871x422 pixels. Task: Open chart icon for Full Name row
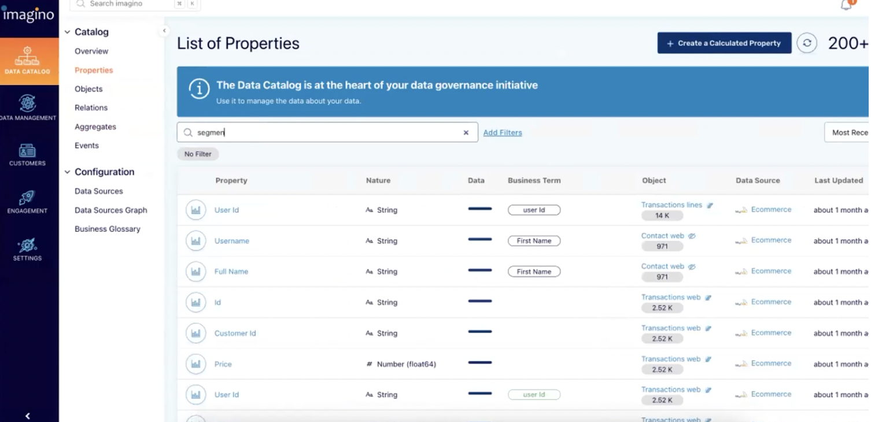click(x=196, y=272)
